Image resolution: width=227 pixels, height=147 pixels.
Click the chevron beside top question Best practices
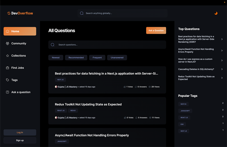click(x=222, y=39)
